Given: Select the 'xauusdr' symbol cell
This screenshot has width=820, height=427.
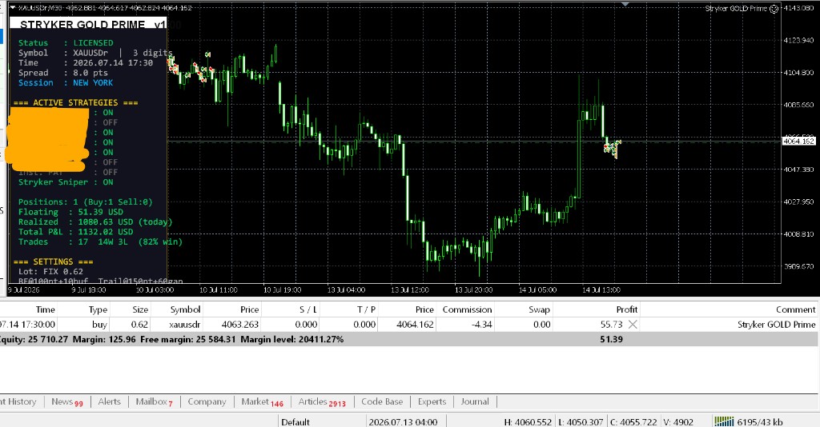Looking at the screenshot, I should (185, 324).
